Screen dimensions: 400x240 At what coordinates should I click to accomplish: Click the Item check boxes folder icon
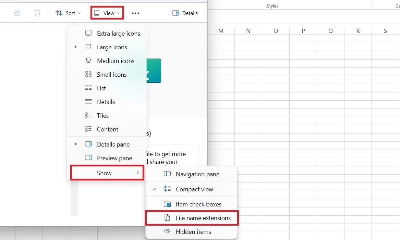pyautogui.click(x=167, y=204)
